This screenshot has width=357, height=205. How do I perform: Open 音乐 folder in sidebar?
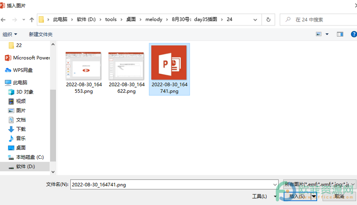pos(17,139)
